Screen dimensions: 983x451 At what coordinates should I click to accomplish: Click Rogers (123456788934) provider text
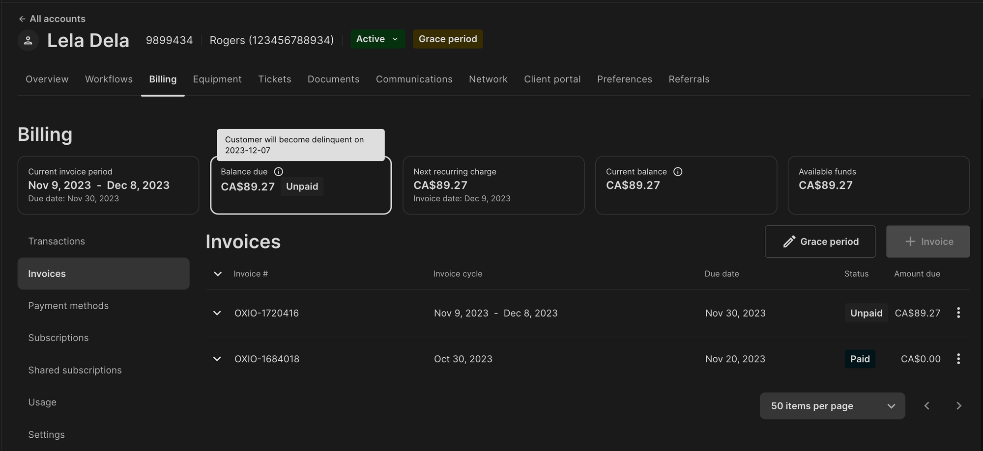272,40
